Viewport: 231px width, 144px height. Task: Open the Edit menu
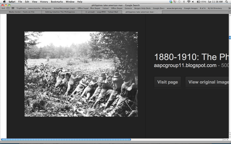pos(27,2)
